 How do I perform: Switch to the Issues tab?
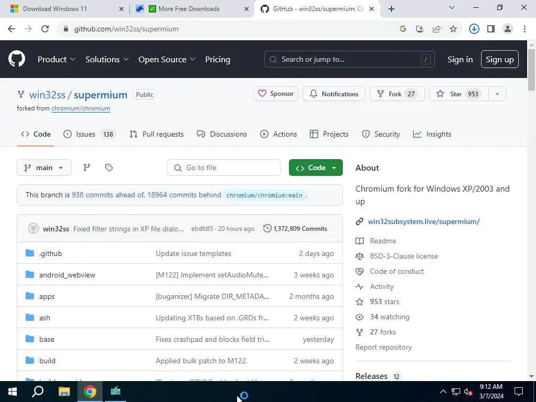pos(90,134)
